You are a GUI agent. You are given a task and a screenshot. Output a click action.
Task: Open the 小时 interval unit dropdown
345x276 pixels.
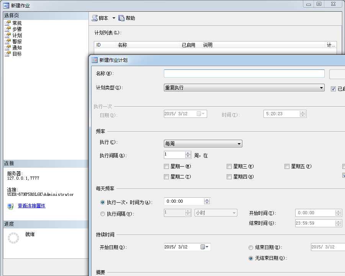pyautogui.click(x=216, y=213)
